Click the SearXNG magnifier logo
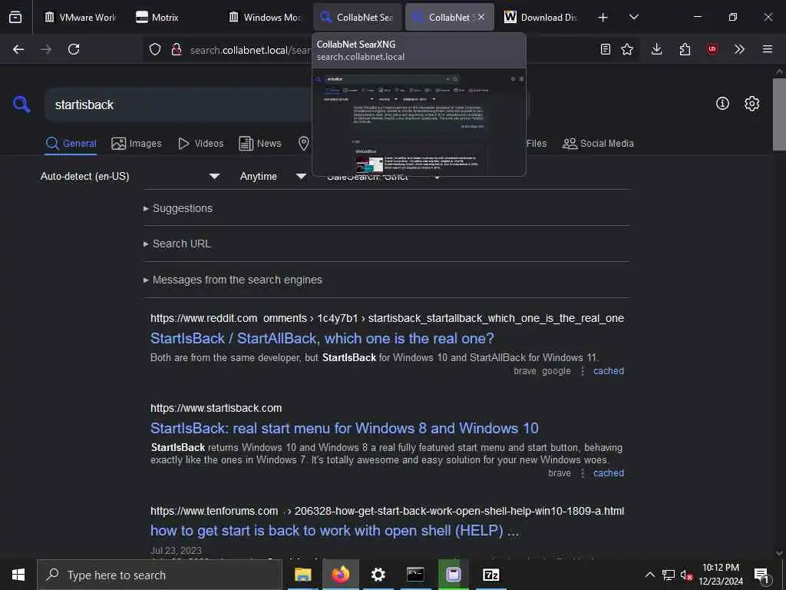 (x=21, y=104)
